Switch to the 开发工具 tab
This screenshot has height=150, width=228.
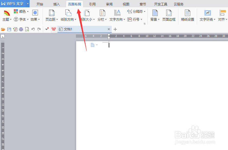click(161, 4)
